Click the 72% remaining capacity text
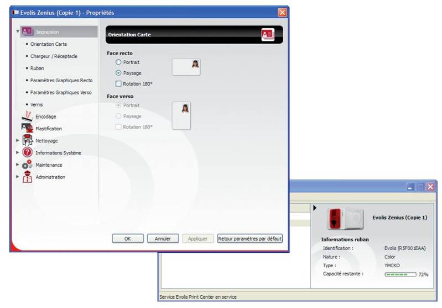This screenshot has width=442, height=308. click(423, 274)
